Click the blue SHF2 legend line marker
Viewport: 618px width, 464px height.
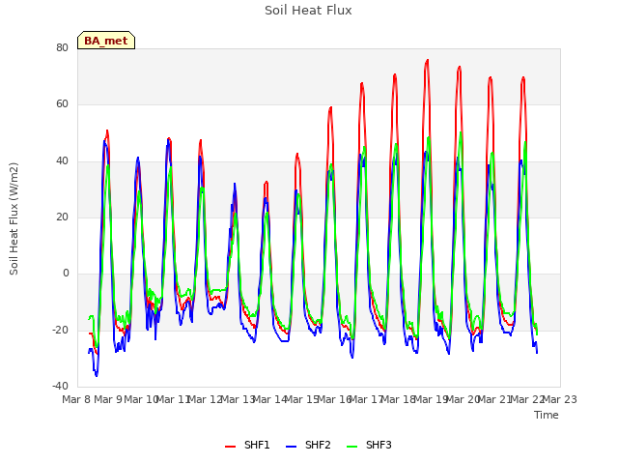292,447
